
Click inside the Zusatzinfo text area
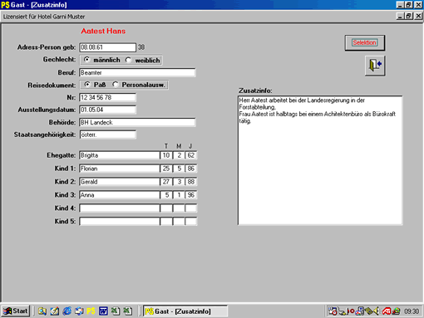tap(320, 160)
